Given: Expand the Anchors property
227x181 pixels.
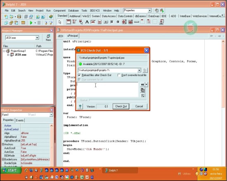Looking at the screenshot, I should pyautogui.click(x=3, y=144).
